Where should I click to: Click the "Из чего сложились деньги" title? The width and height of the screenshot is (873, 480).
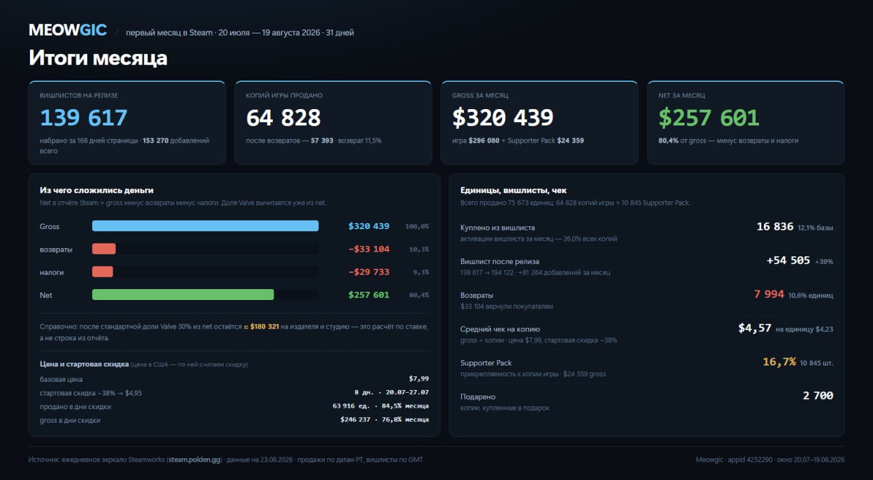point(96,190)
